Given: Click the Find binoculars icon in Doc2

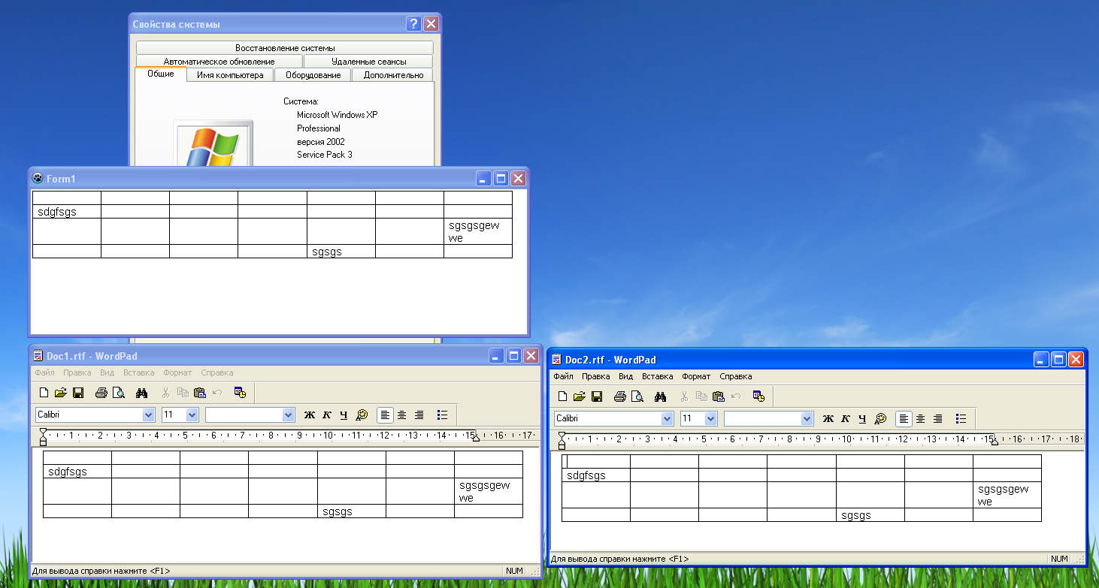Looking at the screenshot, I should click(x=660, y=397).
